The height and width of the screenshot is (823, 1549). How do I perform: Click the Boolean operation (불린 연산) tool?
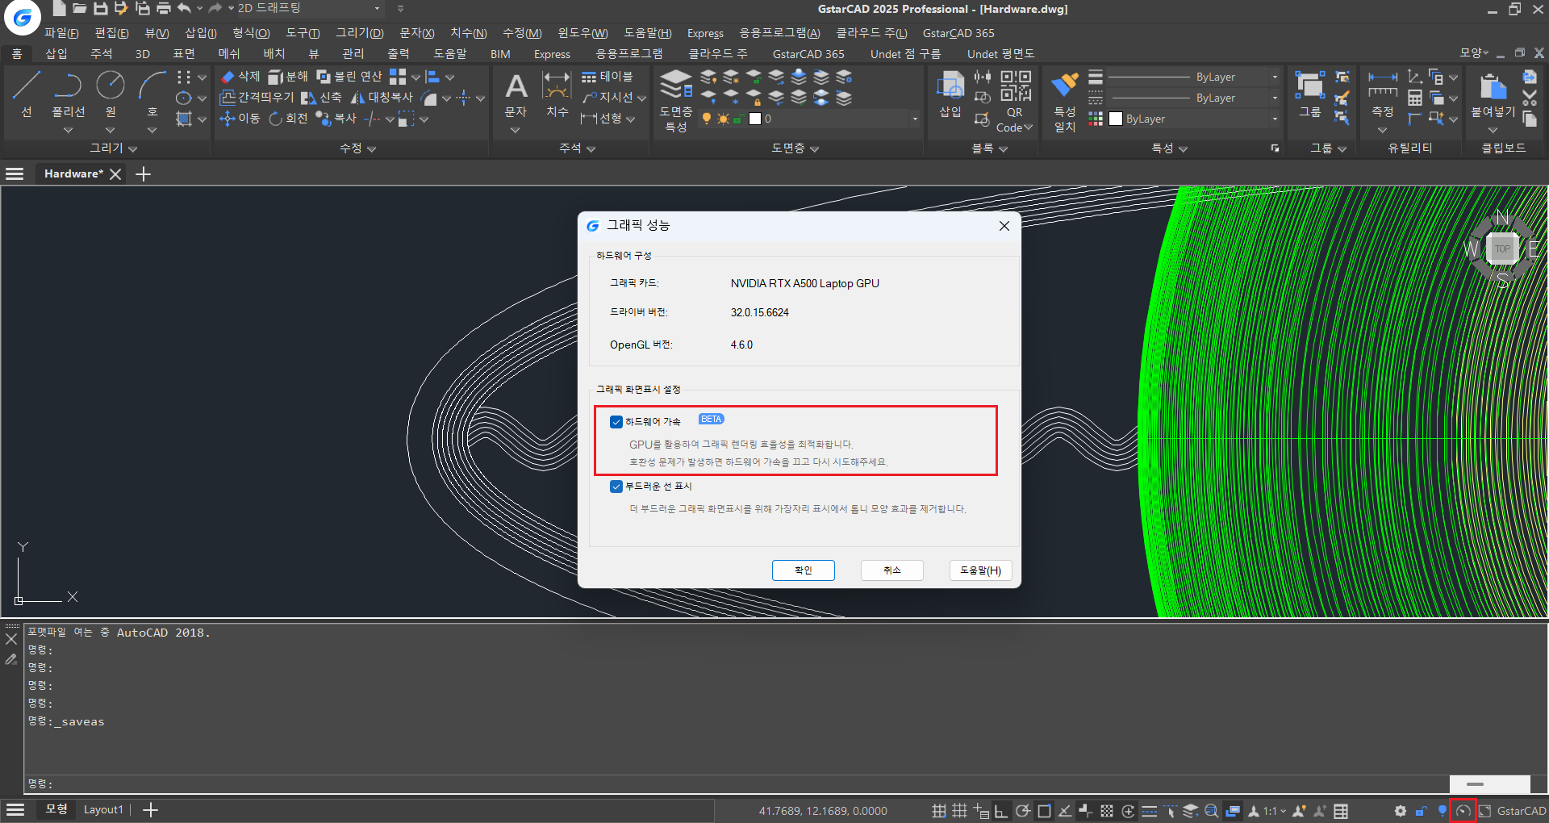click(x=349, y=77)
